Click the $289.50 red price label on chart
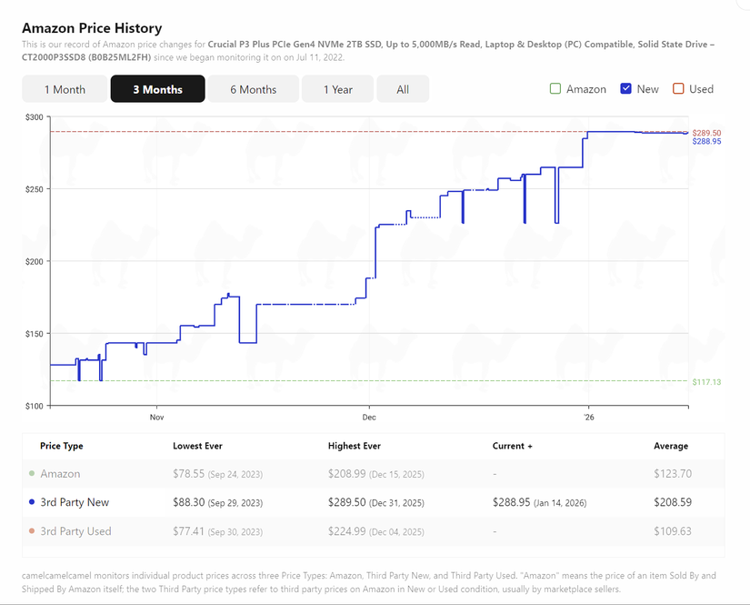 click(706, 133)
